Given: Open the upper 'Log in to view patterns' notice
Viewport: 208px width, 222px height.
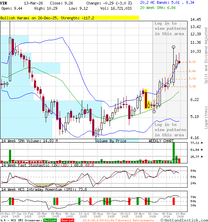Looking at the screenshot, I should tap(170, 28).
